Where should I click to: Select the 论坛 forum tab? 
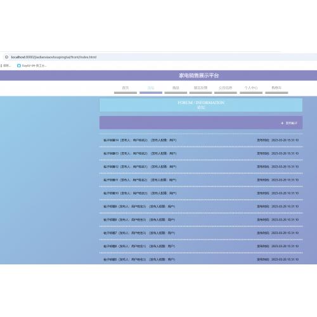pos(151,87)
